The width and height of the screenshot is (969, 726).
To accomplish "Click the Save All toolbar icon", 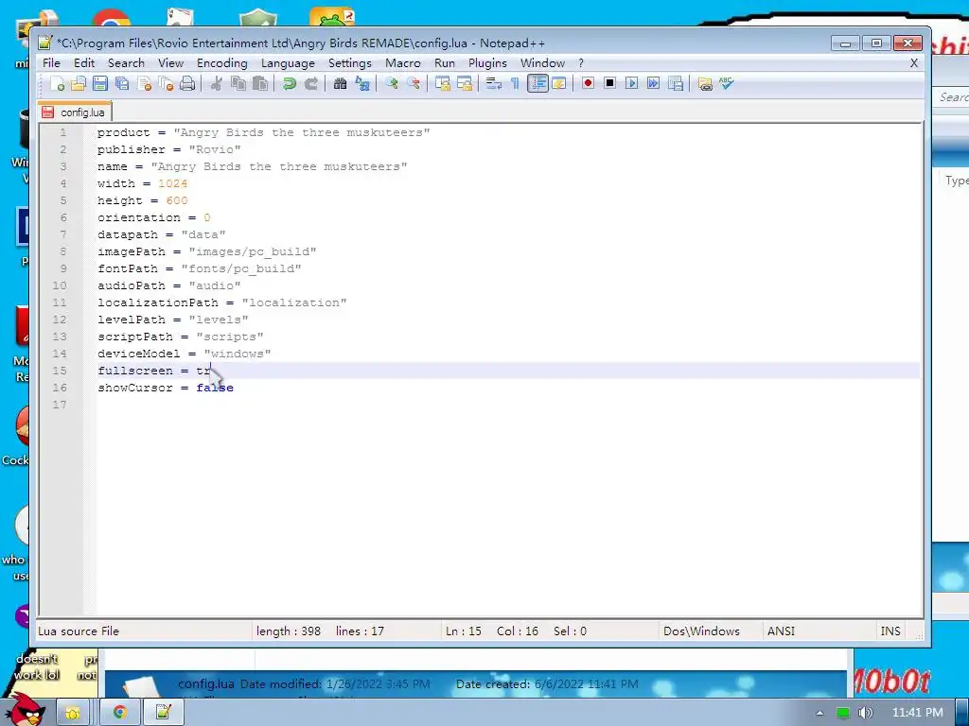I will (x=122, y=83).
